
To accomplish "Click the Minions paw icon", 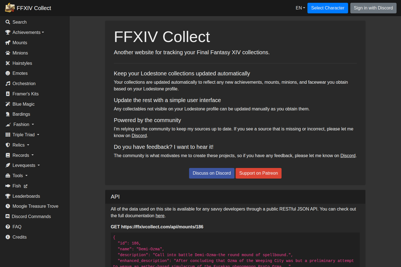I will (x=8, y=53).
